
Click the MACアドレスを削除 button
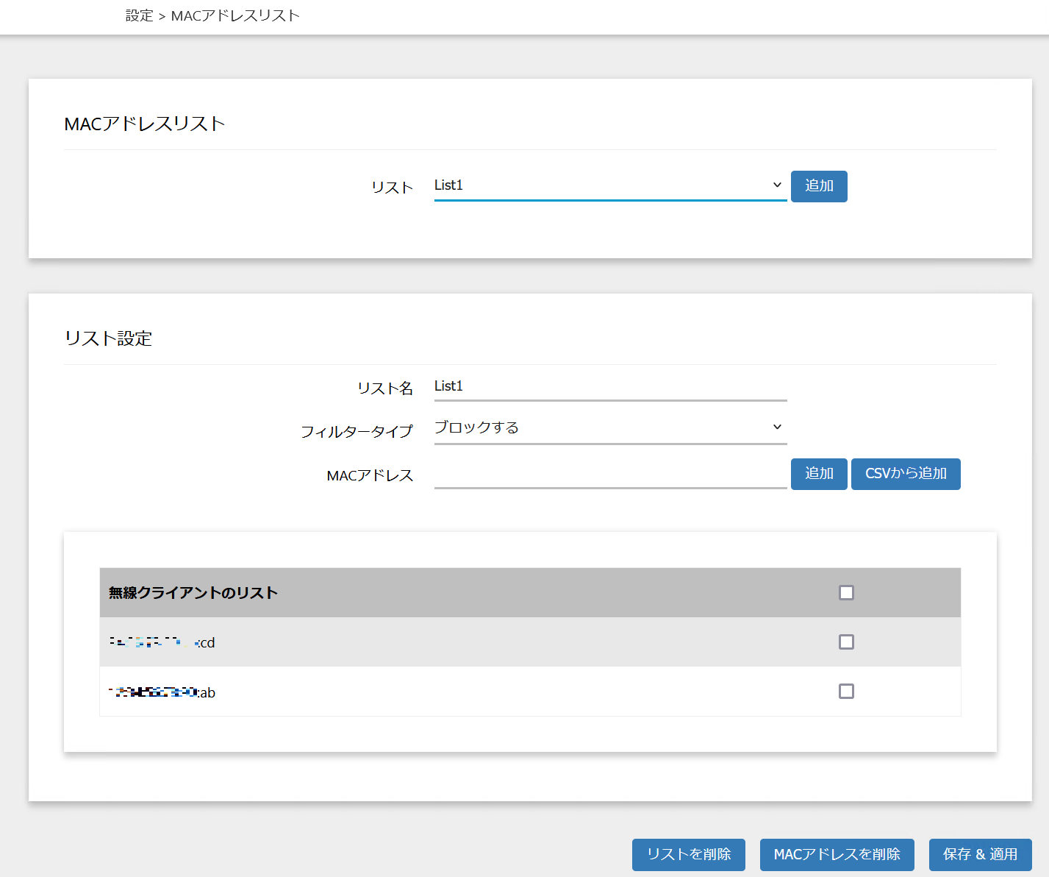837,854
